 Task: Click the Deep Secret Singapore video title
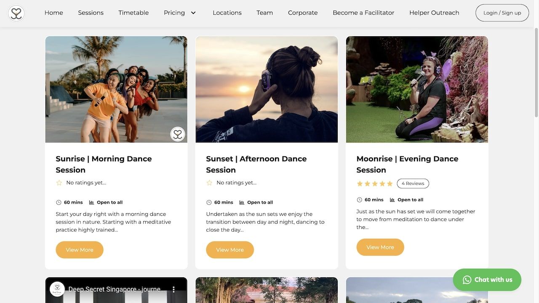(x=117, y=290)
